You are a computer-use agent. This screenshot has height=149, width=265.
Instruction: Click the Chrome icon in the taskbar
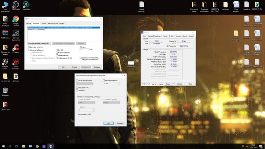(37, 146)
